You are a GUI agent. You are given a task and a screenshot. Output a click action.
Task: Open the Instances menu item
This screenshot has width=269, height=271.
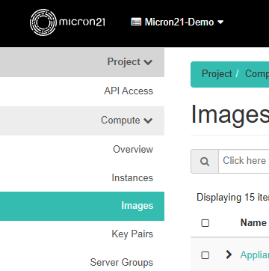tap(132, 178)
